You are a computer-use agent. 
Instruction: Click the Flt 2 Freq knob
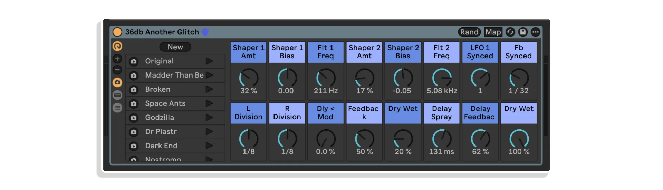(x=442, y=78)
